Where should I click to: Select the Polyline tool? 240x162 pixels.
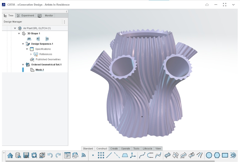pos(142,155)
